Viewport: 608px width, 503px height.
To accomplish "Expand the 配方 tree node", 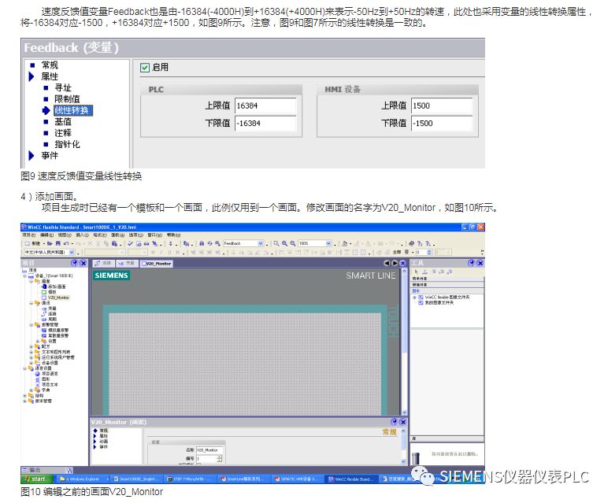I will coord(32,346).
